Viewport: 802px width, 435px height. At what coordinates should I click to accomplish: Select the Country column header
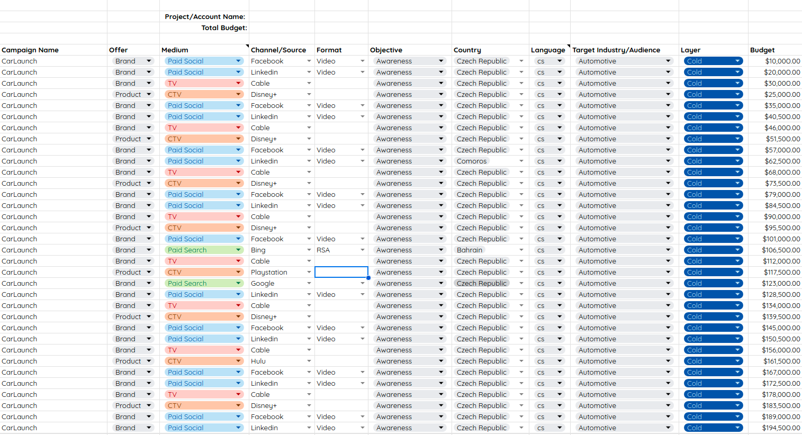click(490, 50)
